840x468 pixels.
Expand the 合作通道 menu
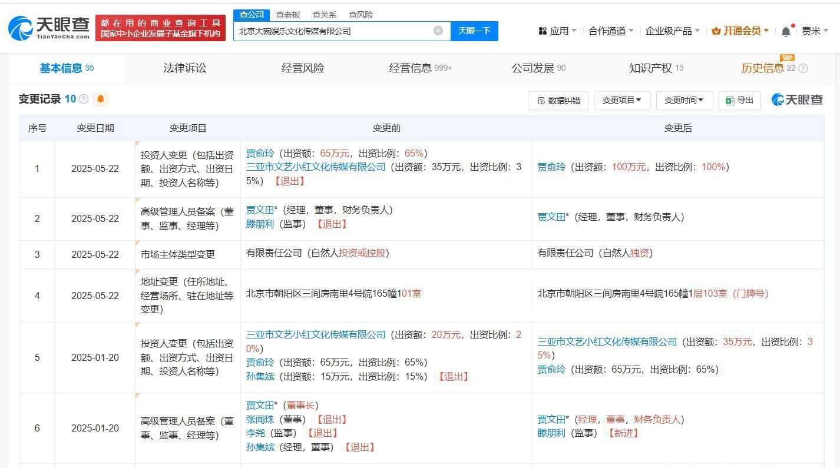pyautogui.click(x=611, y=31)
